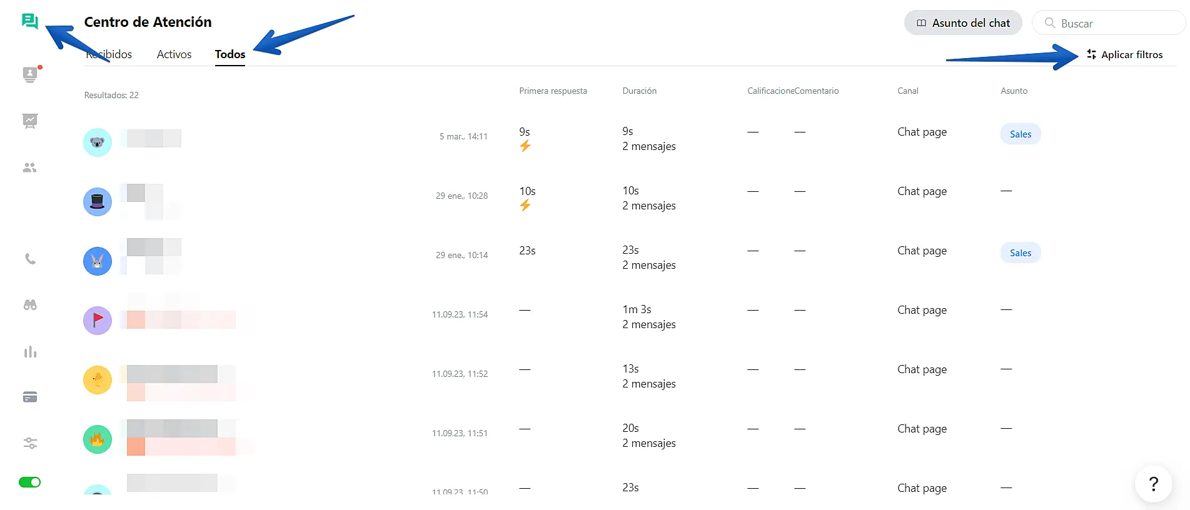Open the team members sidebar icon
This screenshot has width=1190, height=510.
(x=29, y=167)
